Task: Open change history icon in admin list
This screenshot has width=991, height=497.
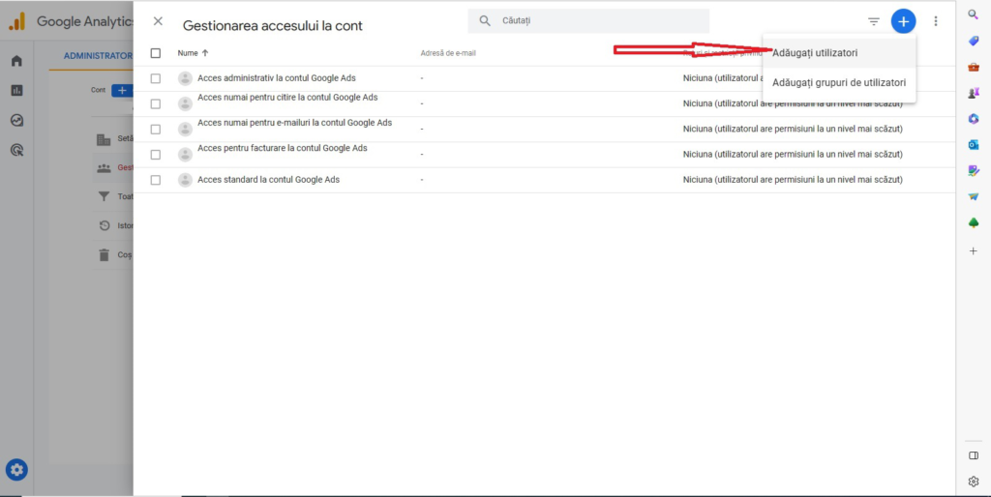Action: coord(104,225)
